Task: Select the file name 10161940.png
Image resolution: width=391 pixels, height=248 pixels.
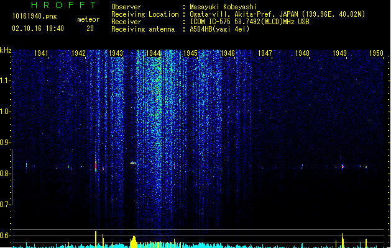Action: click(x=35, y=16)
